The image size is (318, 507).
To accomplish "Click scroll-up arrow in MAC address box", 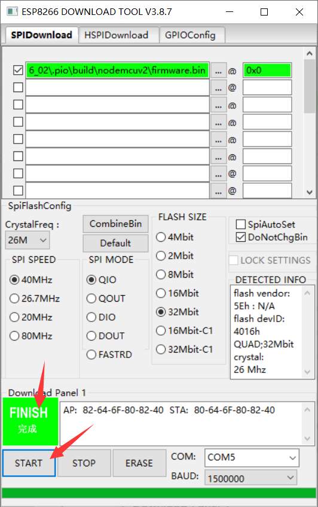I will coord(307,409).
